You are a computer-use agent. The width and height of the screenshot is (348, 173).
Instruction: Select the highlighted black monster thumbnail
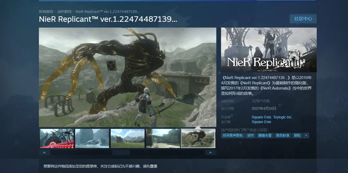198,139
